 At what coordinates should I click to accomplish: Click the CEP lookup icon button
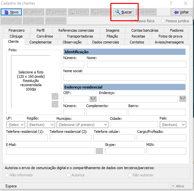click(93, 99)
